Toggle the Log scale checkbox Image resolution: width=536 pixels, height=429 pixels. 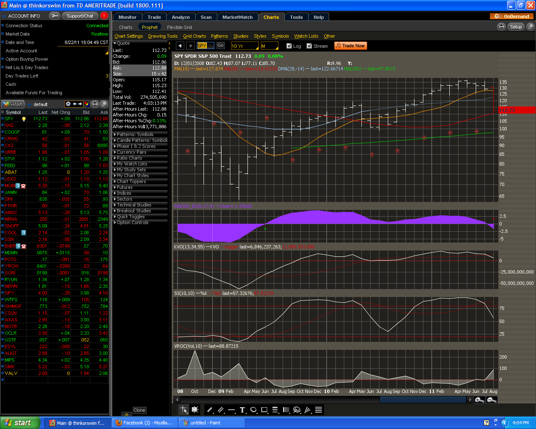(289, 46)
